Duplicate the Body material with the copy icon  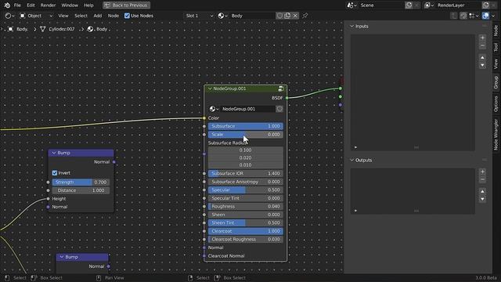(x=287, y=16)
